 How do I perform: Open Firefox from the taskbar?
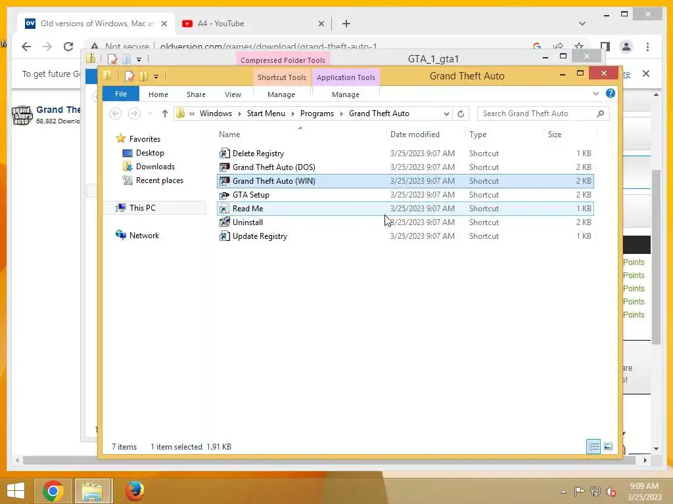(x=134, y=491)
